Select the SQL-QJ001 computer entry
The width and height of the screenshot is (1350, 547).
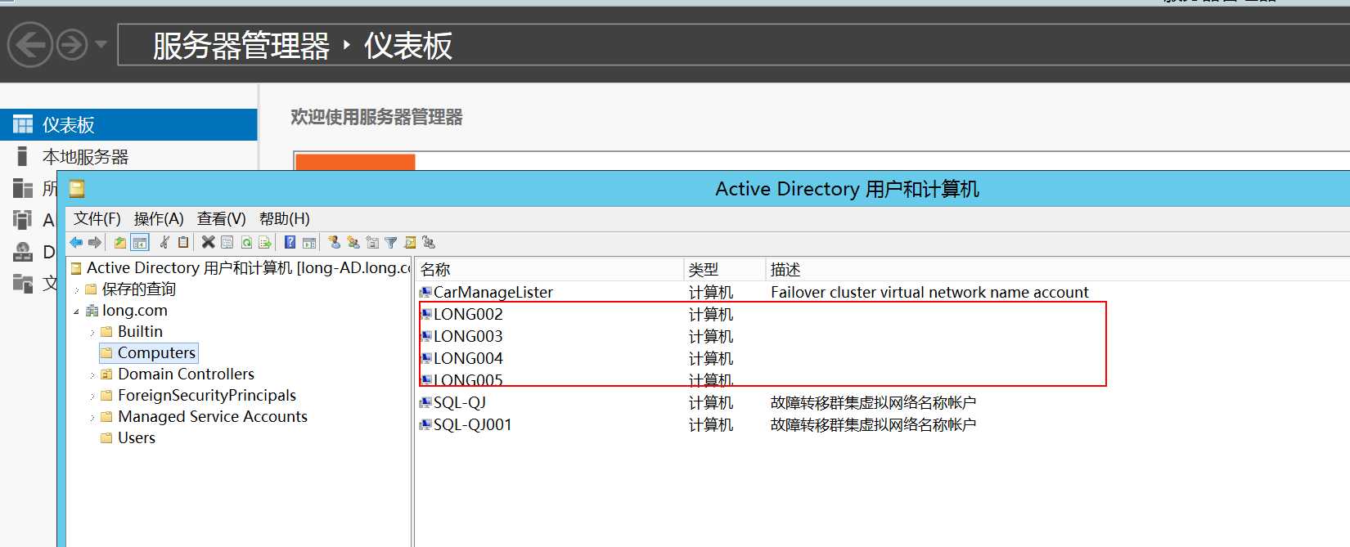[472, 424]
